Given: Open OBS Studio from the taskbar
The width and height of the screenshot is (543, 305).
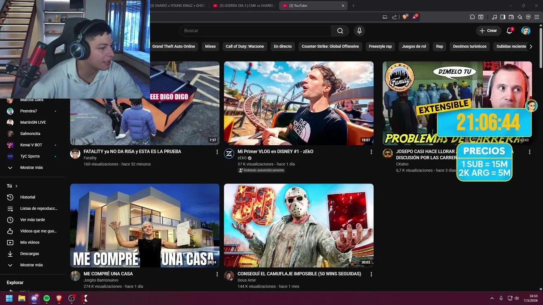Looking at the screenshot, I should coord(72,298).
